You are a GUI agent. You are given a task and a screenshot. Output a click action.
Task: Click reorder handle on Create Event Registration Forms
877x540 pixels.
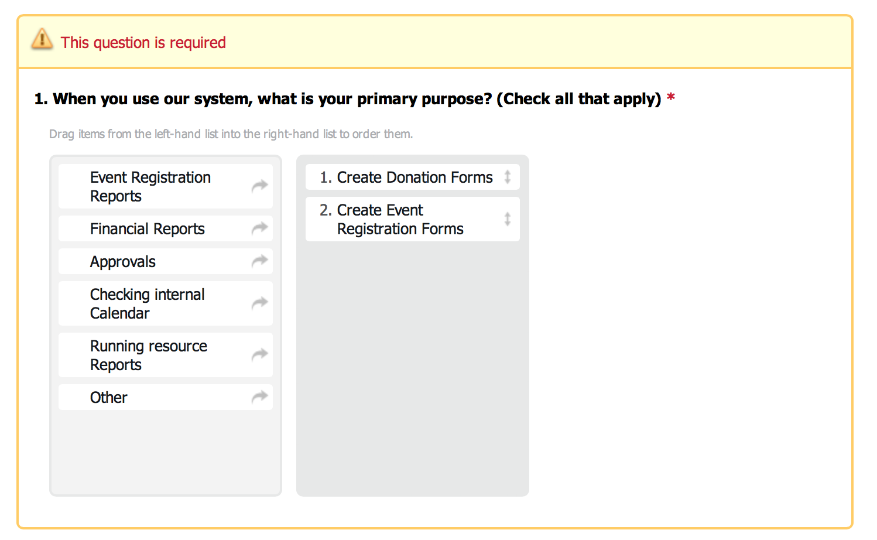[x=508, y=219]
